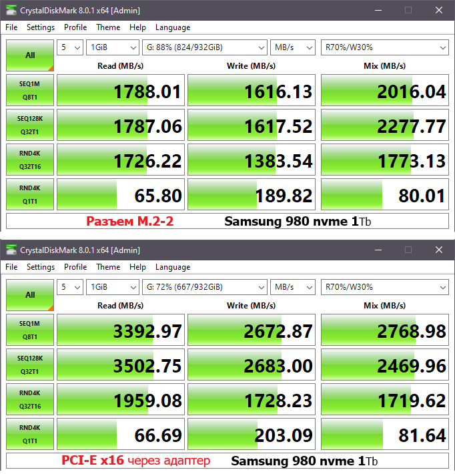Open File menu in top window
This screenshot has height=474, width=455.
[x=11, y=27]
